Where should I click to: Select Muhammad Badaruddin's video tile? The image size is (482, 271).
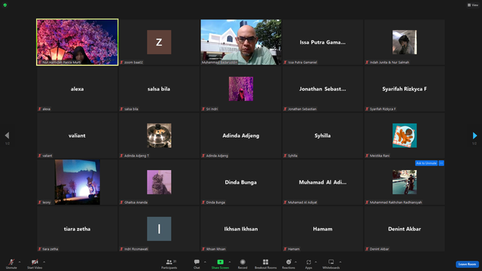point(241,42)
